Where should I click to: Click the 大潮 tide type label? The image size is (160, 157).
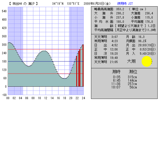[x=131, y=61]
